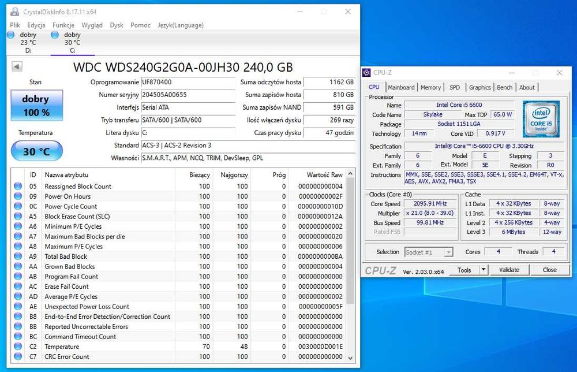Open the Język(Language) menu

pyautogui.click(x=180, y=25)
